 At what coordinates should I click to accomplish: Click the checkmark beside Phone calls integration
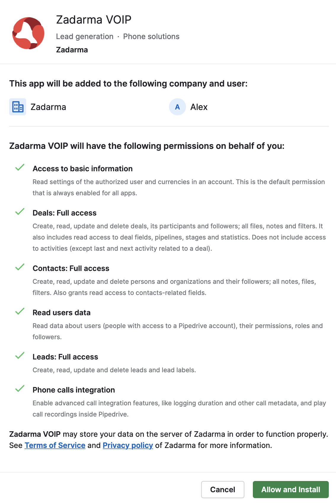tap(20, 389)
